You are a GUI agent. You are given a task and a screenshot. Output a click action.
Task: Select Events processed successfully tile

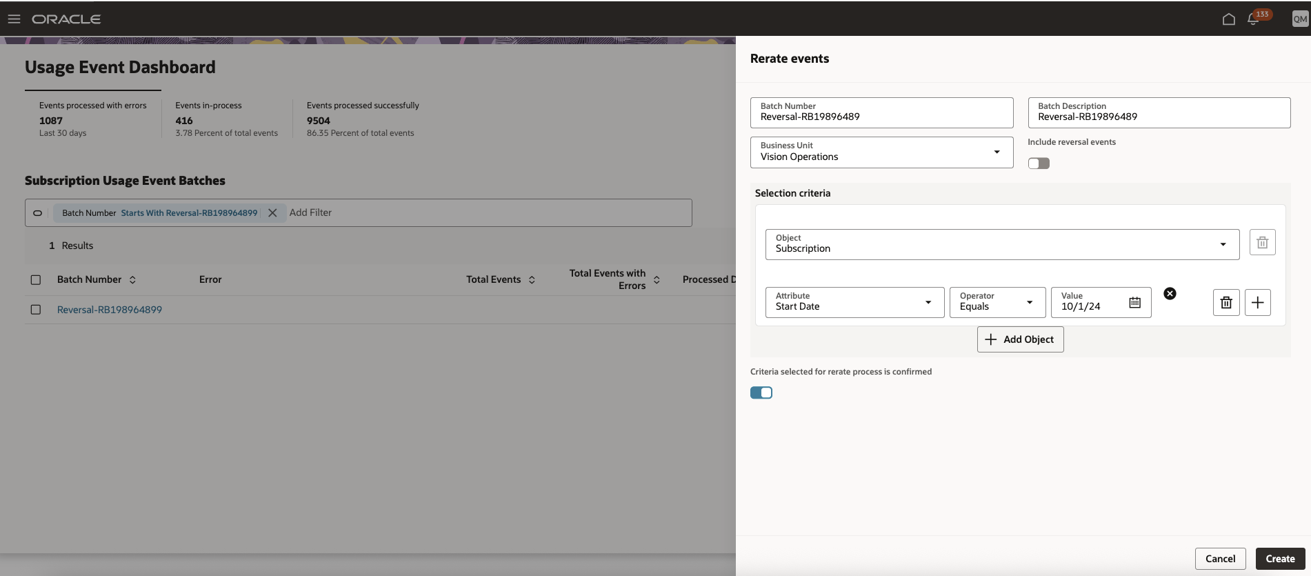(x=363, y=119)
